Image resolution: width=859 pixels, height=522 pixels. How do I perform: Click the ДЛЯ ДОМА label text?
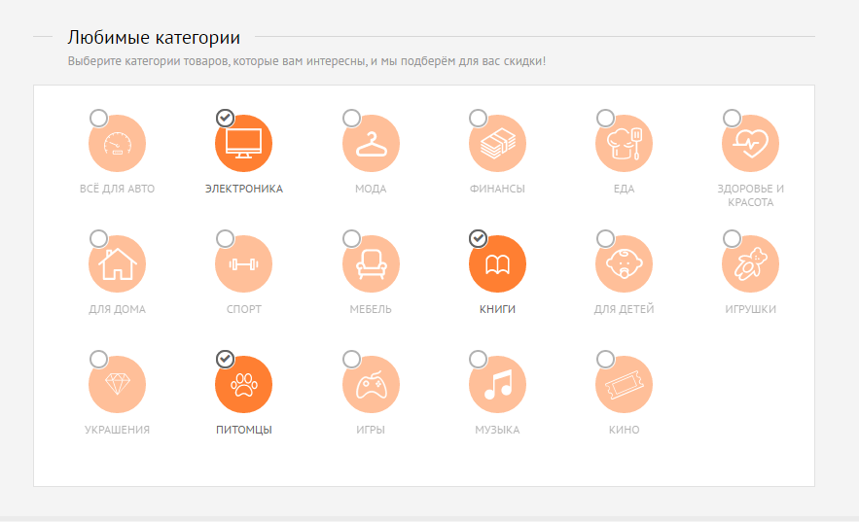click(x=118, y=309)
